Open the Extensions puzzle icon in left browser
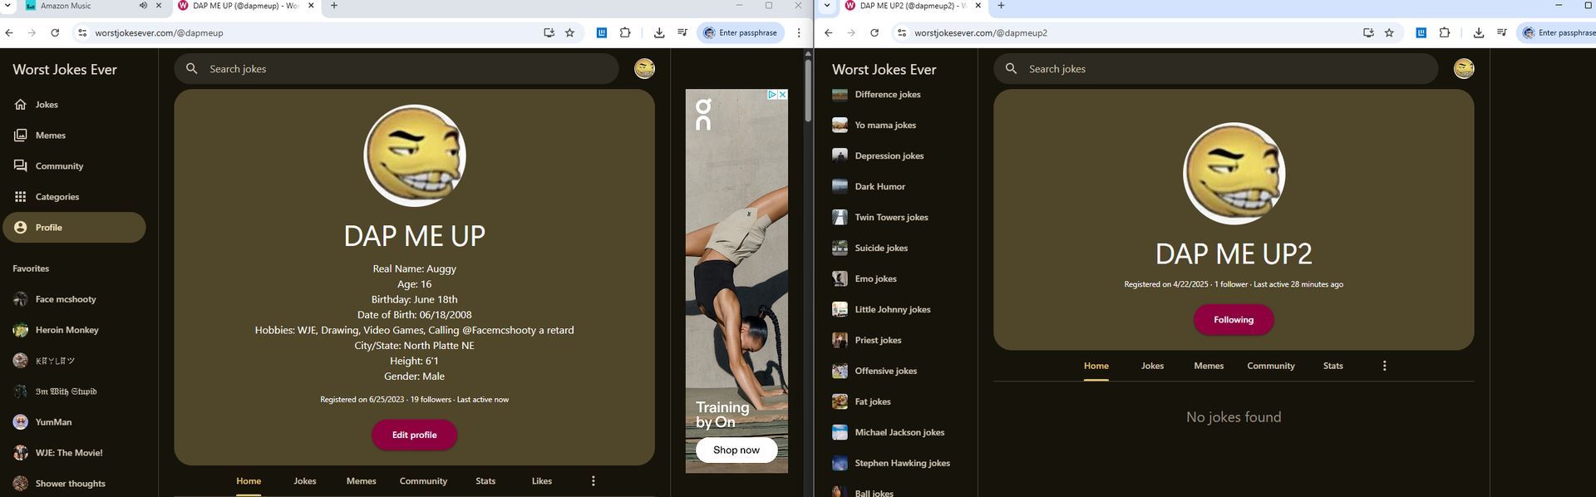The width and height of the screenshot is (1596, 497). click(x=625, y=33)
